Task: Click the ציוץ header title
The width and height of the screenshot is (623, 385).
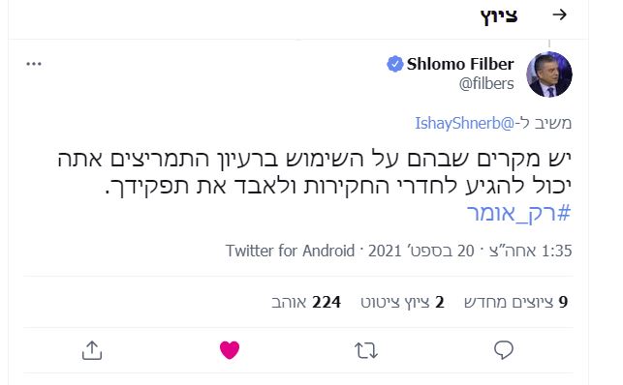Action: point(499,16)
